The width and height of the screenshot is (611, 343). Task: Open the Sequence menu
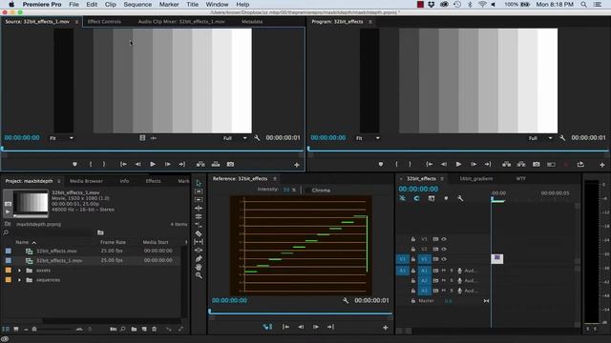tap(137, 4)
